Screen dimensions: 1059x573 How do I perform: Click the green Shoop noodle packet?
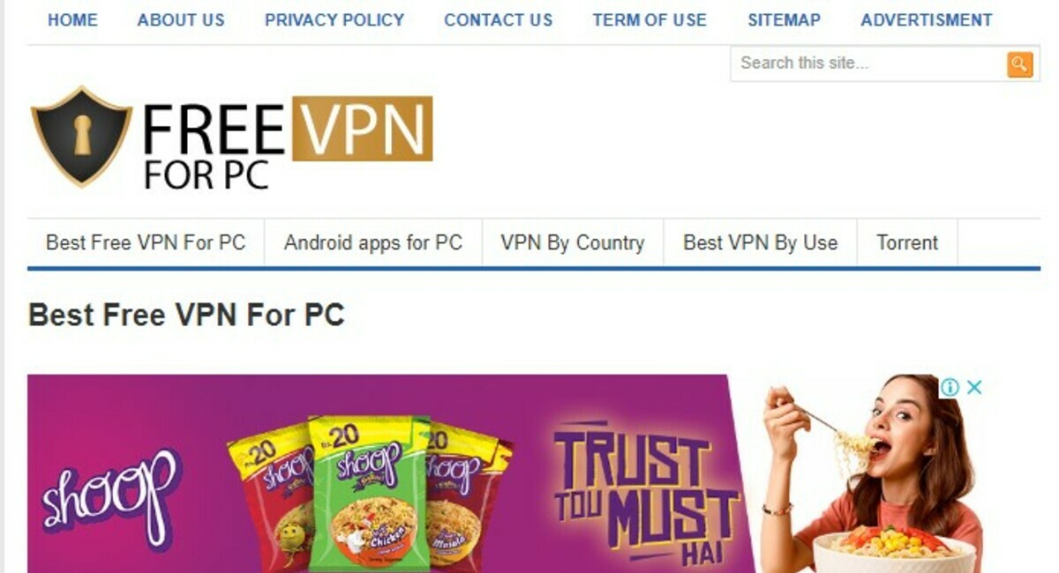(370, 492)
